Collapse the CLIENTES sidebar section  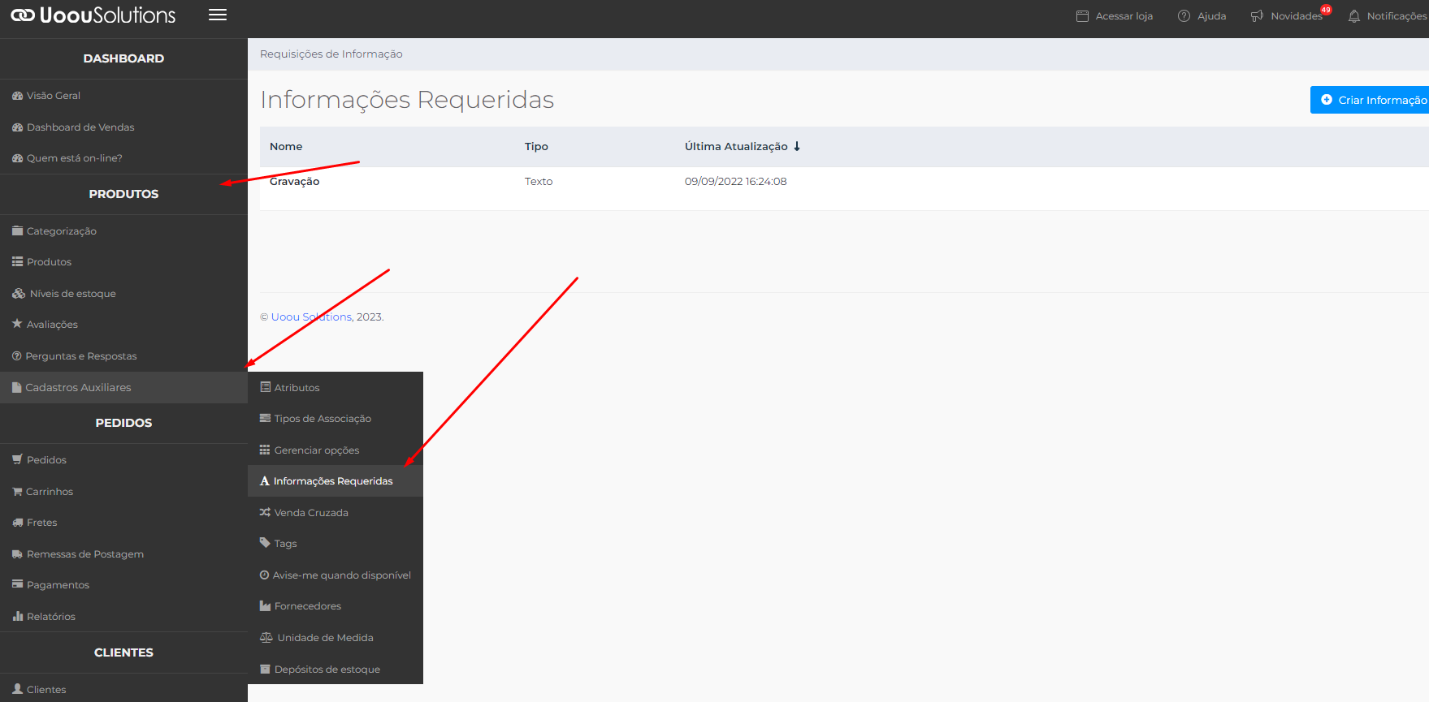coord(123,652)
